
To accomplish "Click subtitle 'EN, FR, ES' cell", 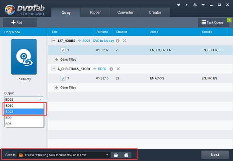I will tap(209, 78).
